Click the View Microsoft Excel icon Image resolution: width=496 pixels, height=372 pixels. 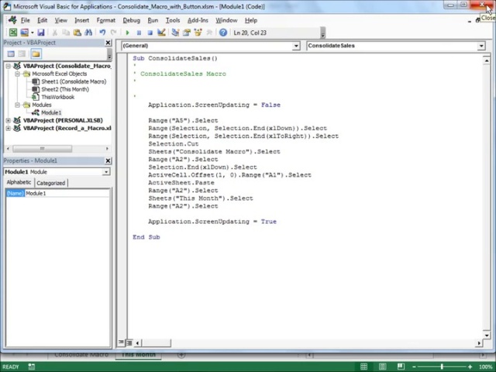point(12,33)
